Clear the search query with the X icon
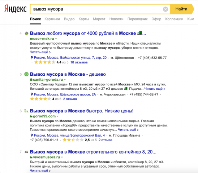 coord(165,9)
